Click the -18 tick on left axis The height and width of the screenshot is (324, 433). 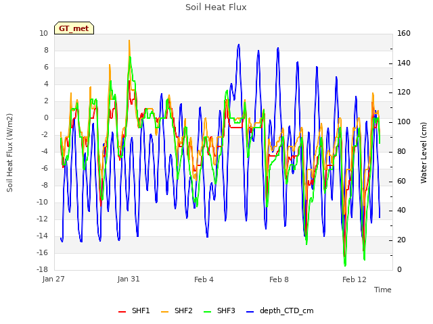tap(42, 269)
